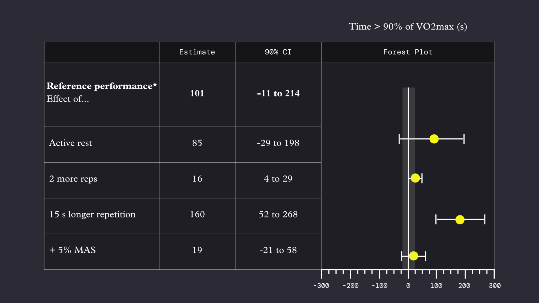
Task: Click the interval 52 to 268
Action: (278, 214)
